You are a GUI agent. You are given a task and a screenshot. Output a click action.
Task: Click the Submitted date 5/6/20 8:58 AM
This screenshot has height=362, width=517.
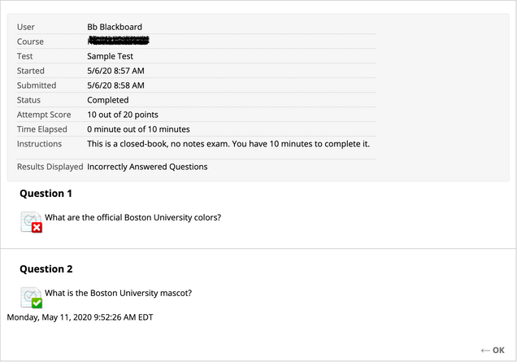[x=115, y=85]
